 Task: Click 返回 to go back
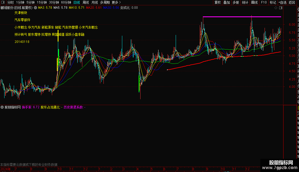coord(292,2)
